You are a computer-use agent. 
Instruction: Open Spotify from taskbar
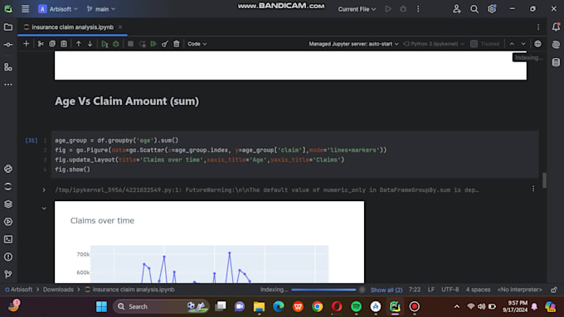coord(356,306)
